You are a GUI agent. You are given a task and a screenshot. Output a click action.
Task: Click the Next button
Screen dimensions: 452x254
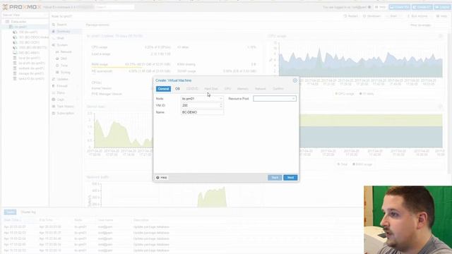pos(290,178)
